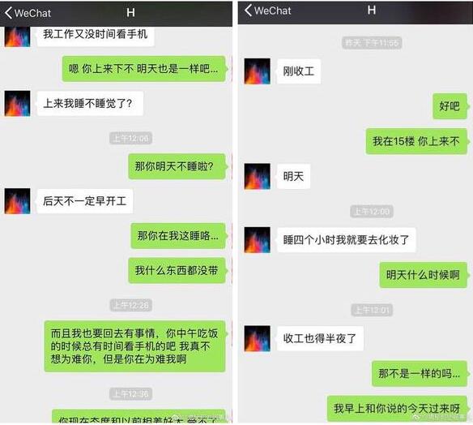Select the message '那你明天不睡啦?'

pos(177,166)
